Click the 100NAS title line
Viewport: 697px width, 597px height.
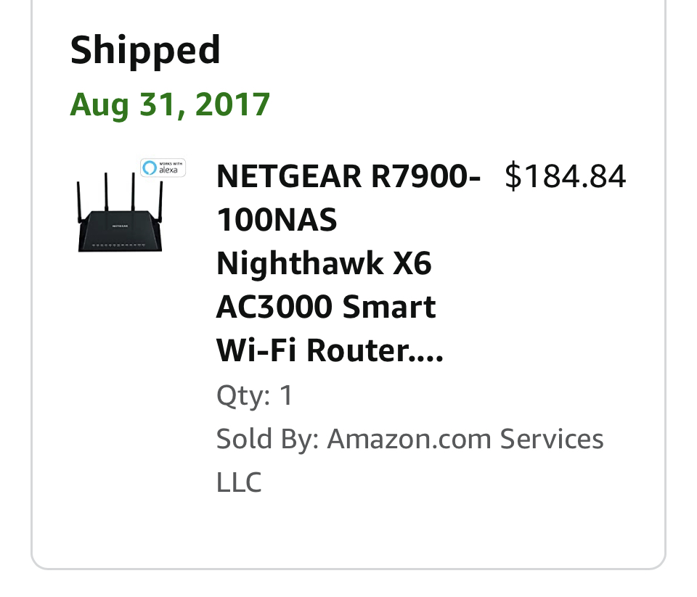pyautogui.click(x=277, y=220)
